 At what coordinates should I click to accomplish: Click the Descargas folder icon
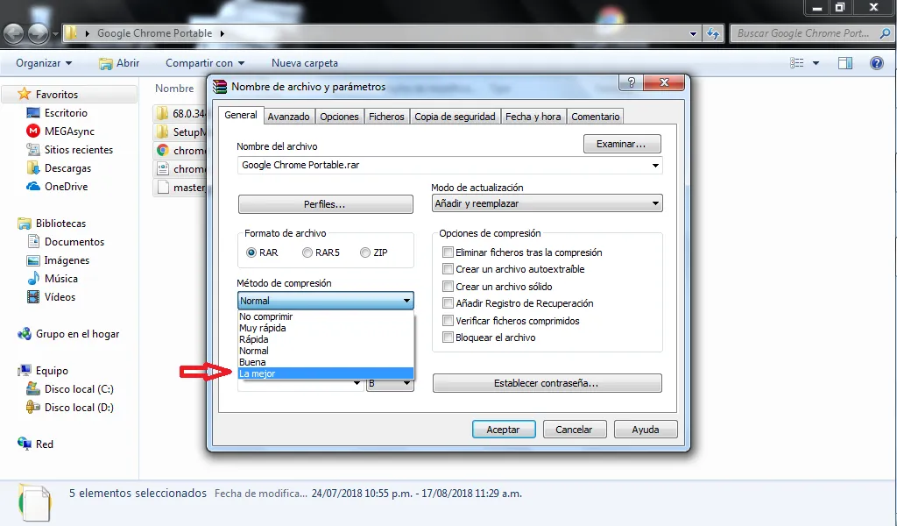pos(33,167)
